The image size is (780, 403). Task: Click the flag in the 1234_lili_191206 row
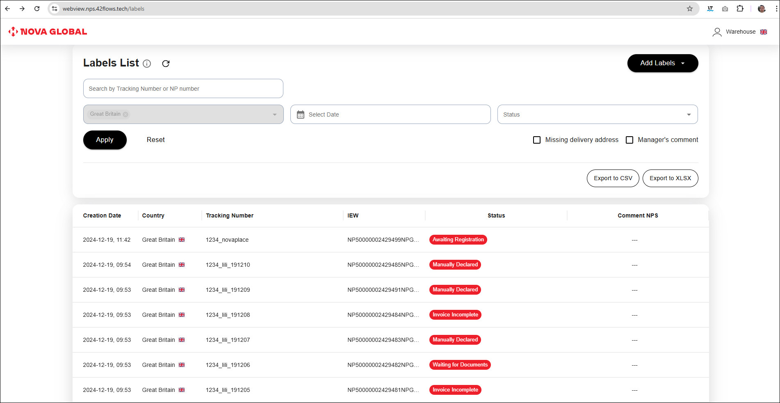point(182,365)
